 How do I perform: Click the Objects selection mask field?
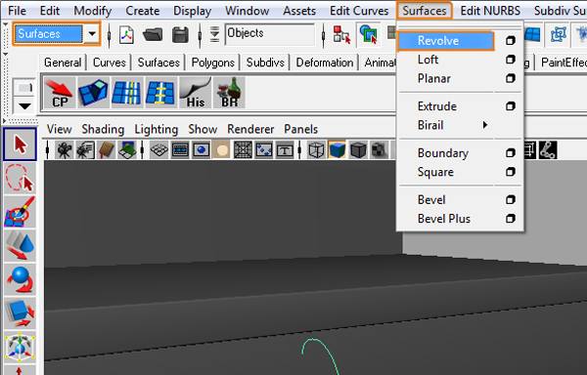pos(270,34)
